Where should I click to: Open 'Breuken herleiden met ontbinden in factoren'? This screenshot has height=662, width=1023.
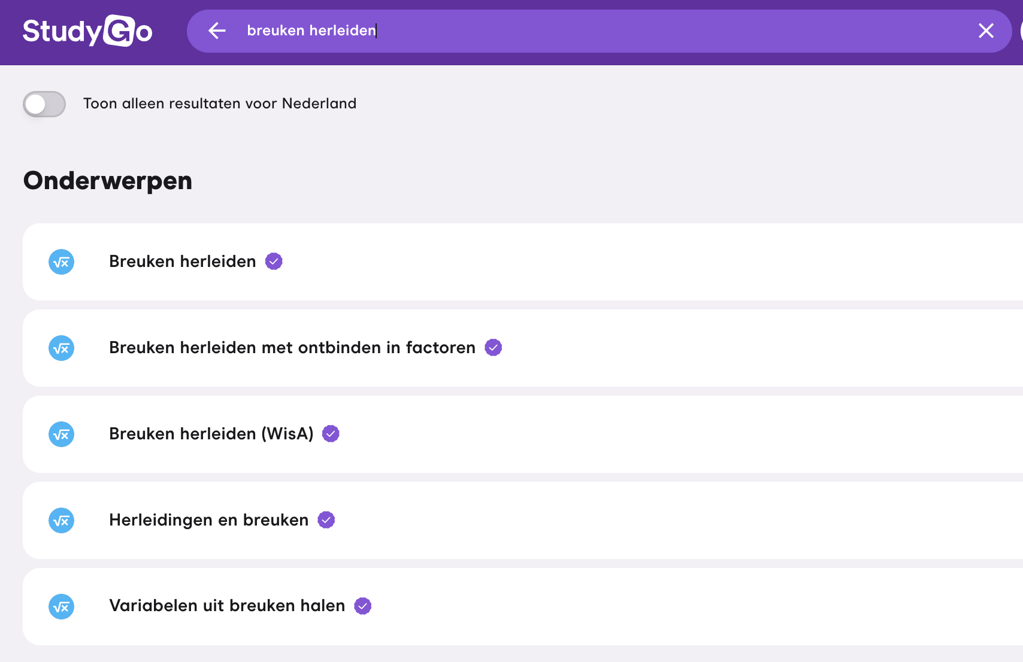(523, 348)
